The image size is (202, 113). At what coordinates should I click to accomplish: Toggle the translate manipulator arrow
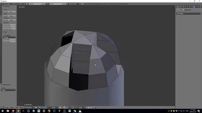pos(46,107)
